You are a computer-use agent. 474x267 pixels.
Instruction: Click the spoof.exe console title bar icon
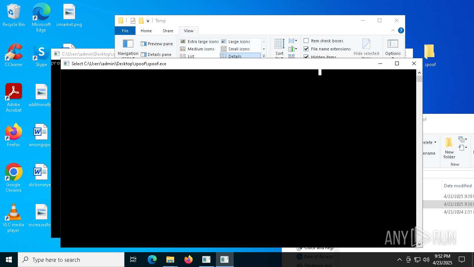click(x=67, y=63)
